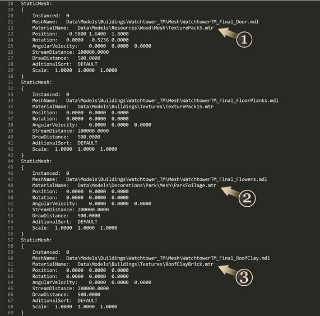Click the arrow pointing at ParkFoilage.mtr

pyautogui.click(x=230, y=192)
